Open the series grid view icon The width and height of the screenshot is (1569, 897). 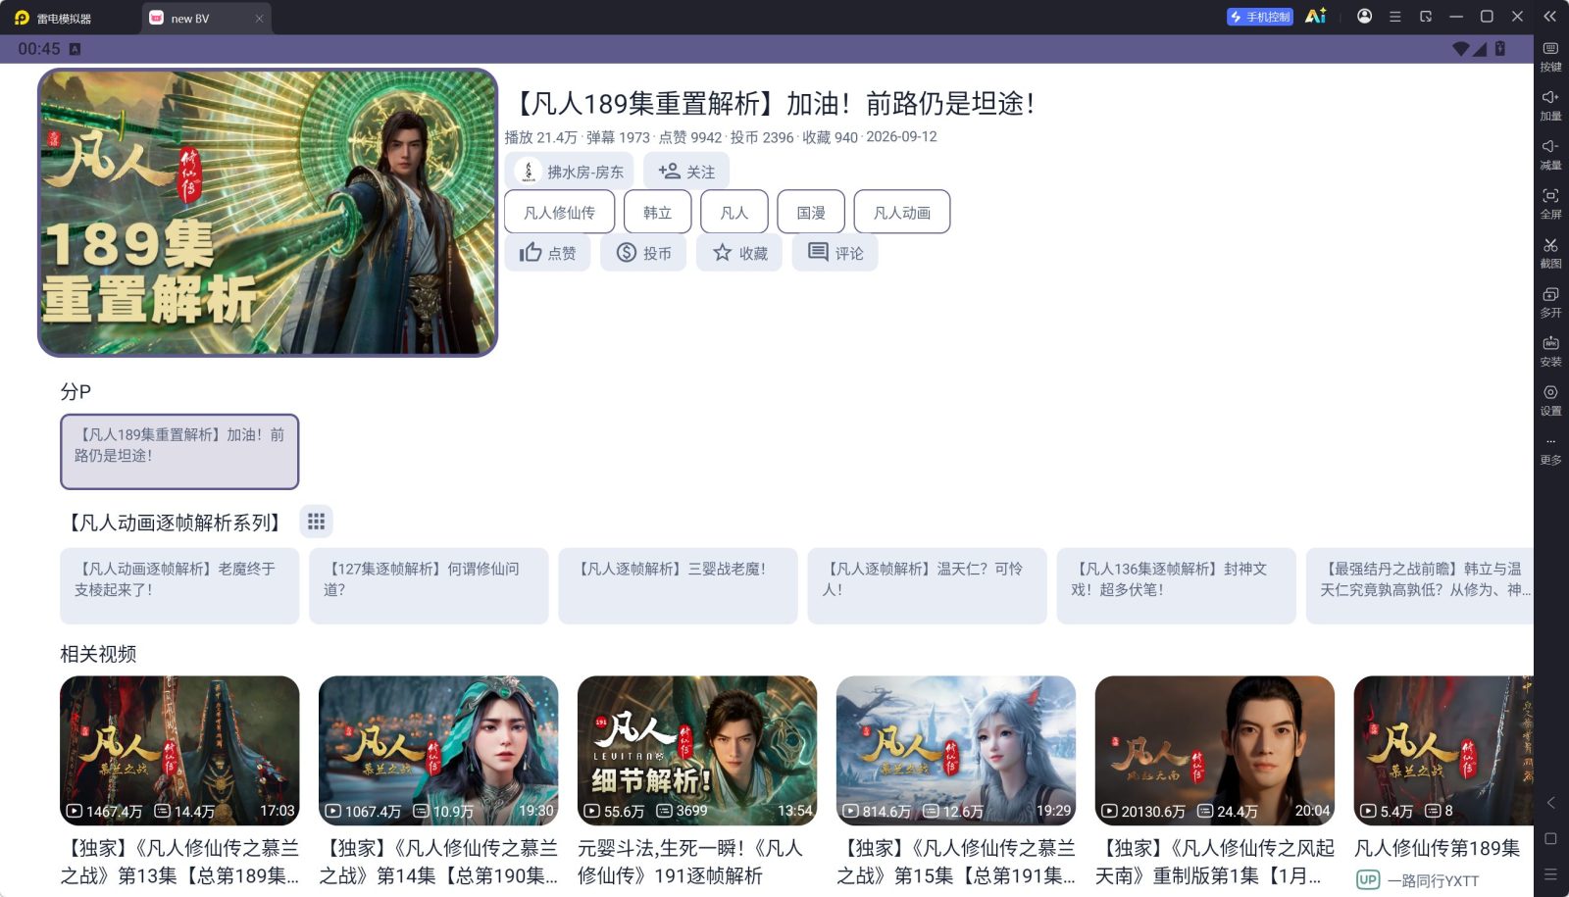pyautogui.click(x=316, y=522)
